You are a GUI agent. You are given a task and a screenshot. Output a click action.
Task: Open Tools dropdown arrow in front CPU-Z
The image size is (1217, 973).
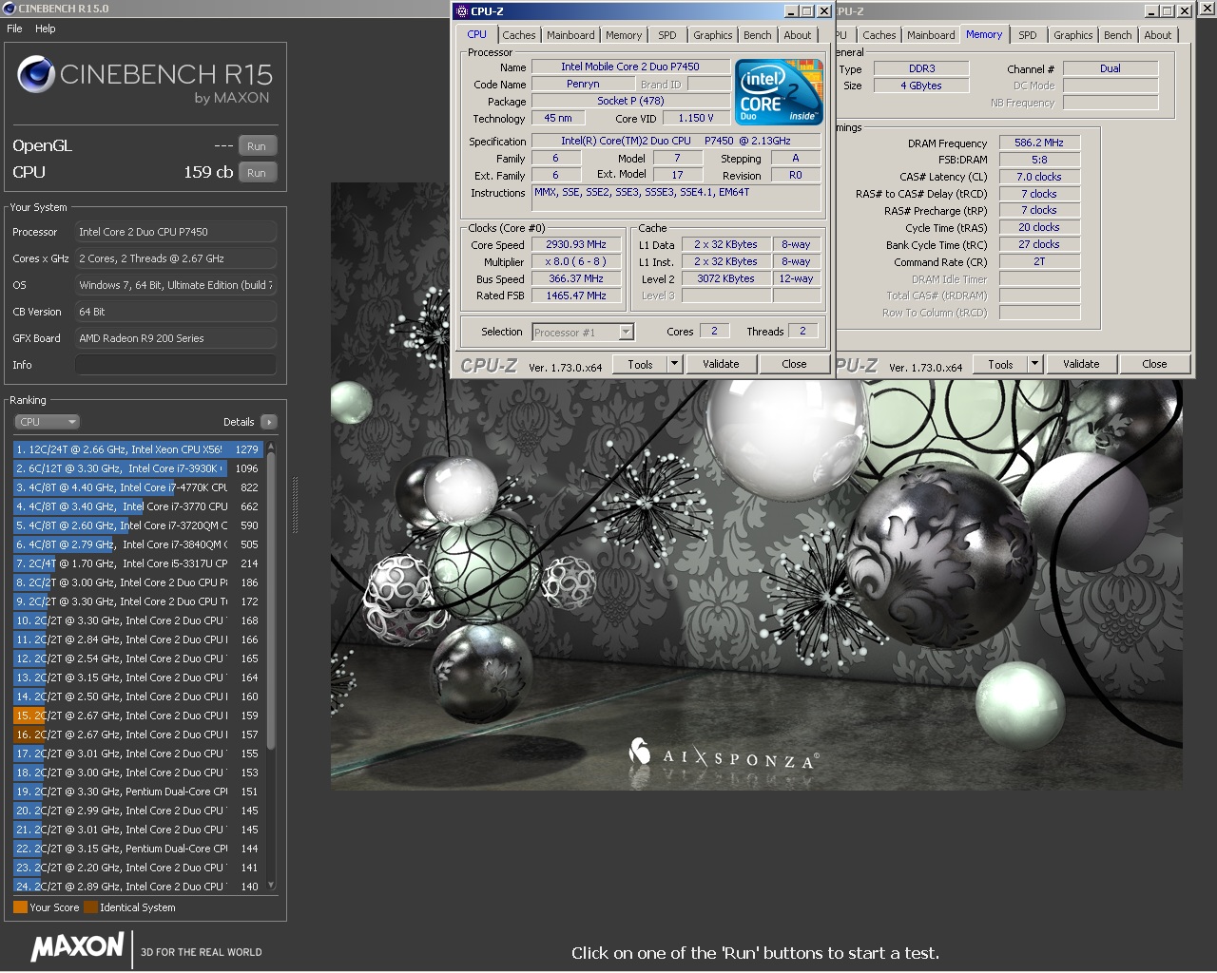tap(674, 364)
